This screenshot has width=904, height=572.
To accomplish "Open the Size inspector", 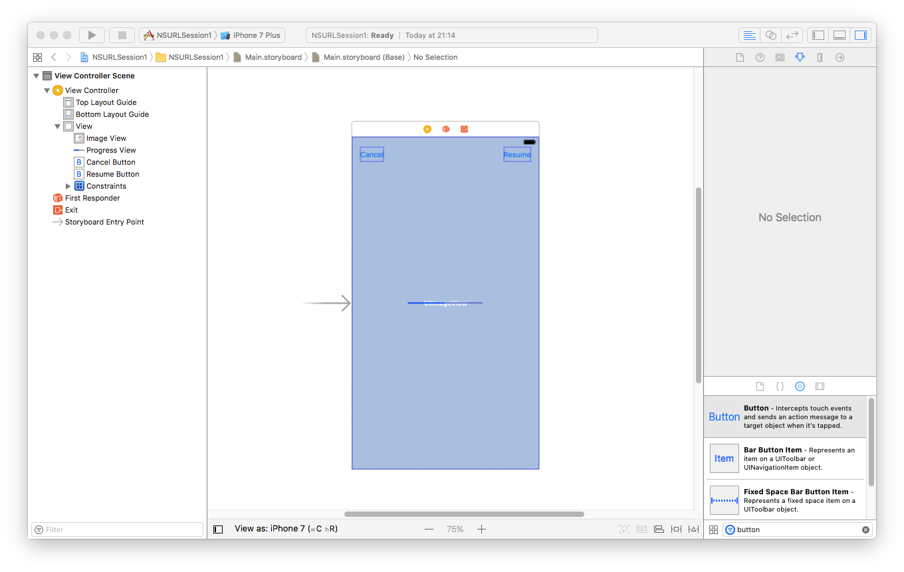I will click(820, 58).
